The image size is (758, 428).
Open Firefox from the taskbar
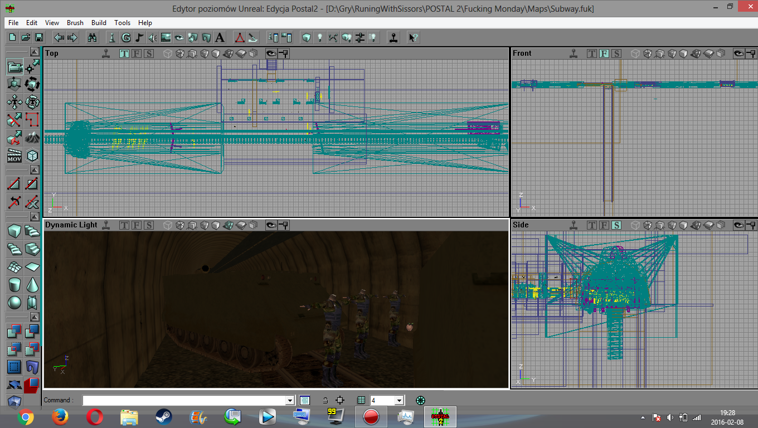point(60,416)
